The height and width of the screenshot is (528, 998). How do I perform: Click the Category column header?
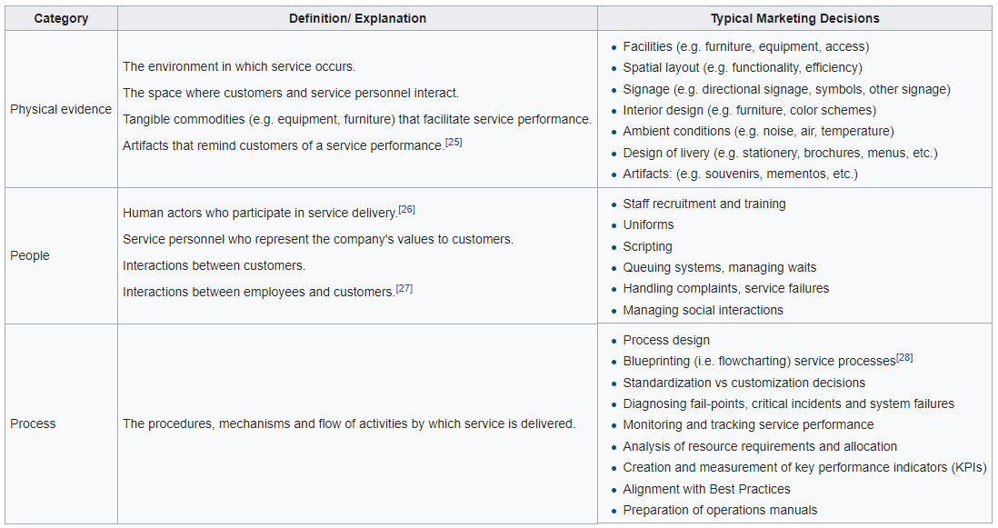coord(61,18)
